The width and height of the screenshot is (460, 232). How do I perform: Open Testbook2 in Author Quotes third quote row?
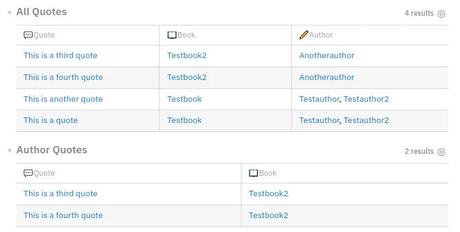point(268,194)
